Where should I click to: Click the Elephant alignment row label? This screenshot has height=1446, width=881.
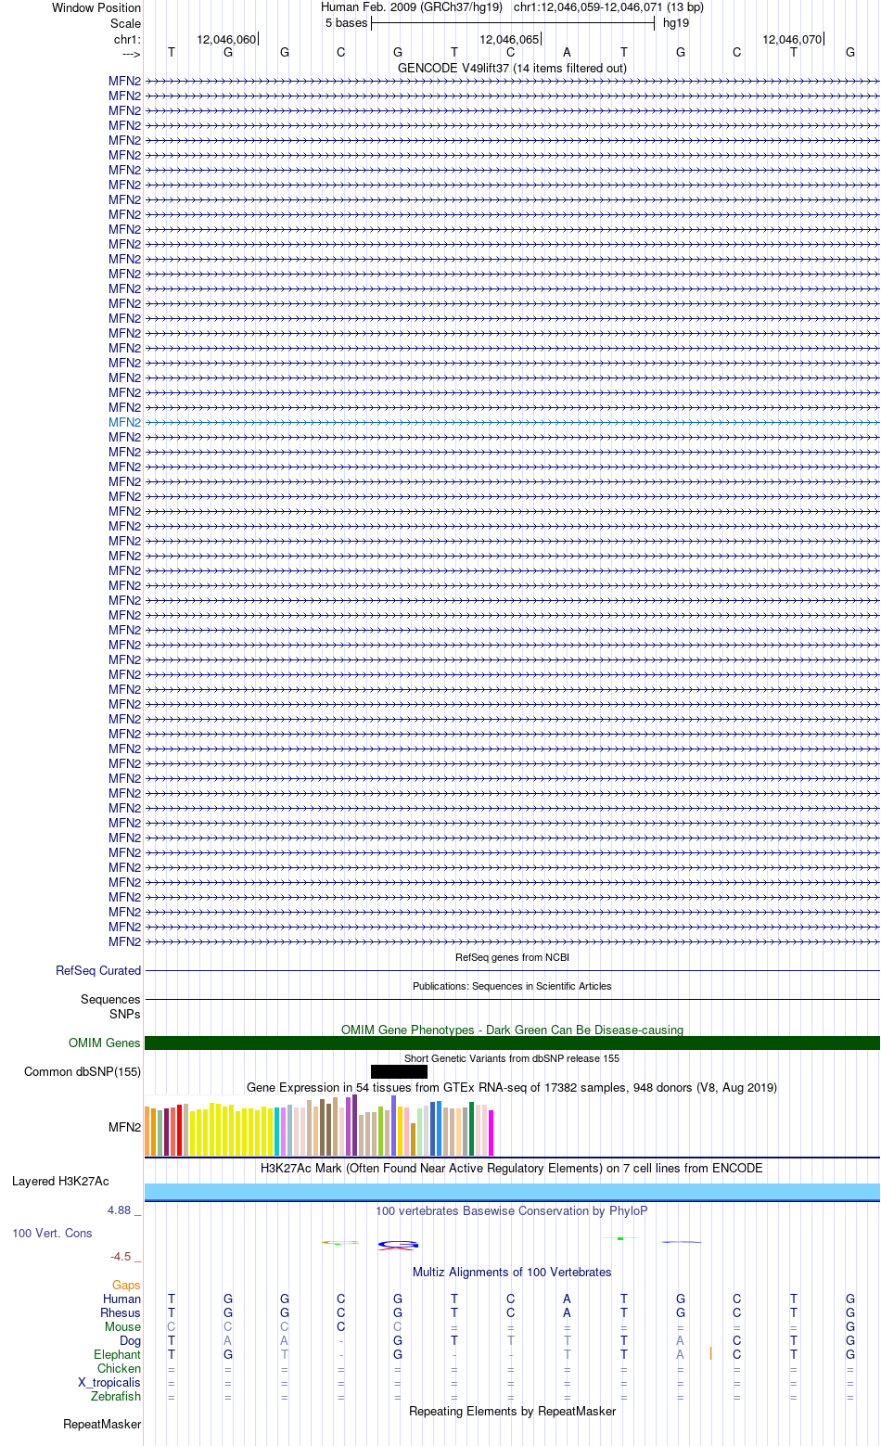117,1354
